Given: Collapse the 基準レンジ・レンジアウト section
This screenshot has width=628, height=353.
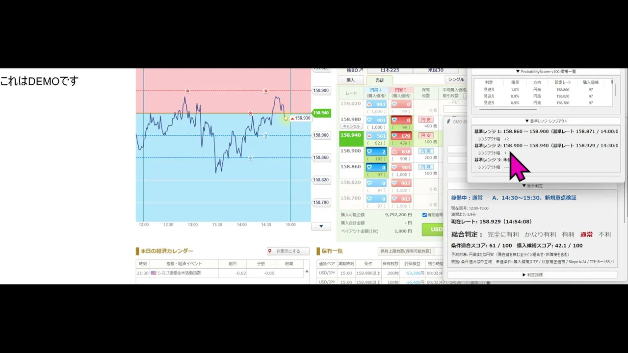Looking at the screenshot, I should [x=546, y=121].
